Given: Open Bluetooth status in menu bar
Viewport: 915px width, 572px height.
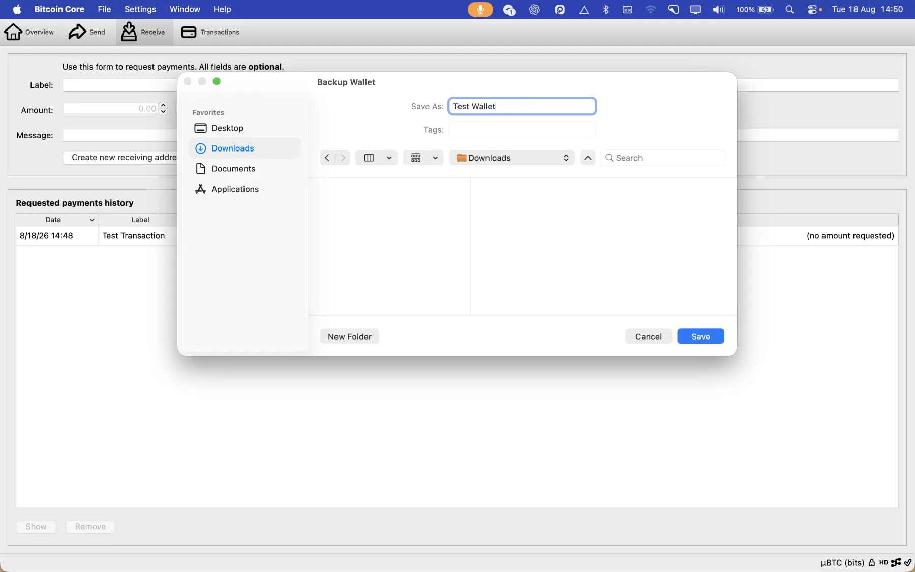Looking at the screenshot, I should (606, 9).
